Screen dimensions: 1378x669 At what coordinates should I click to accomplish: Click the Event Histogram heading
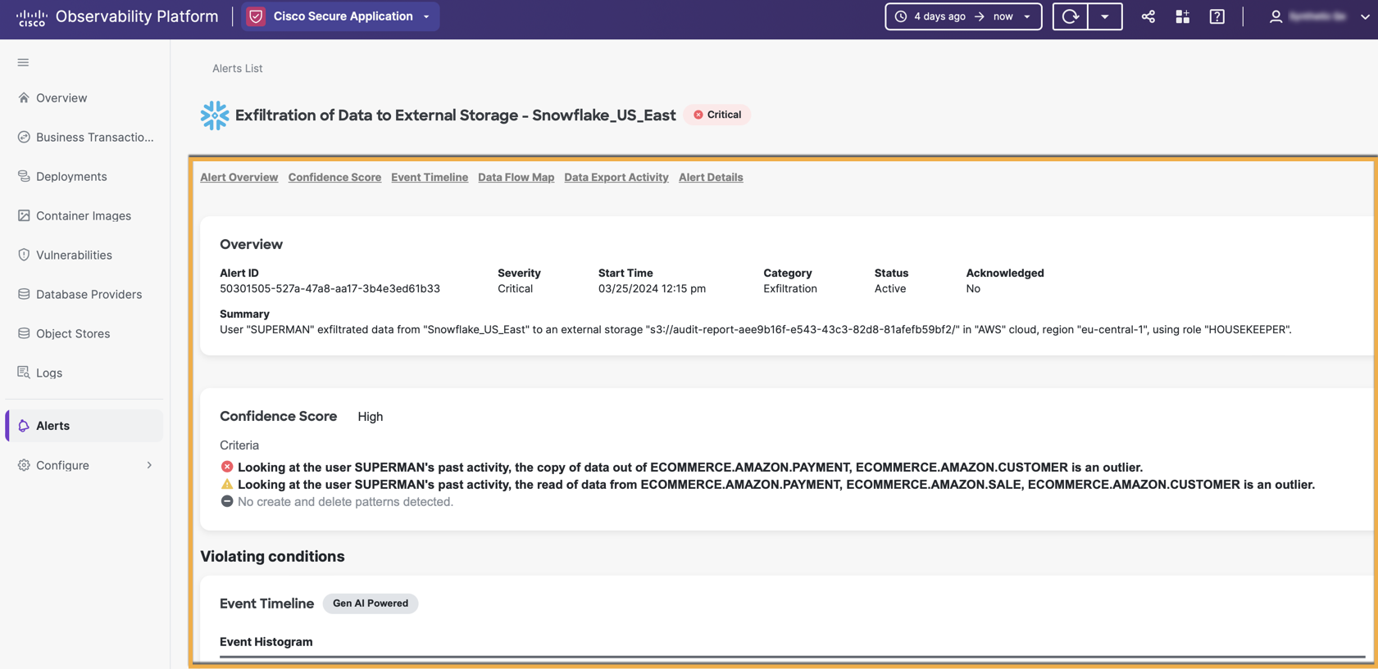(266, 642)
